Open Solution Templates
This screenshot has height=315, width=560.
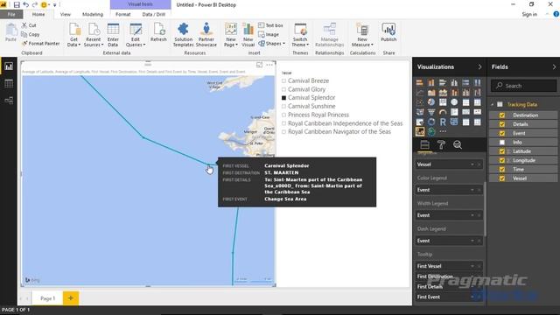click(183, 35)
